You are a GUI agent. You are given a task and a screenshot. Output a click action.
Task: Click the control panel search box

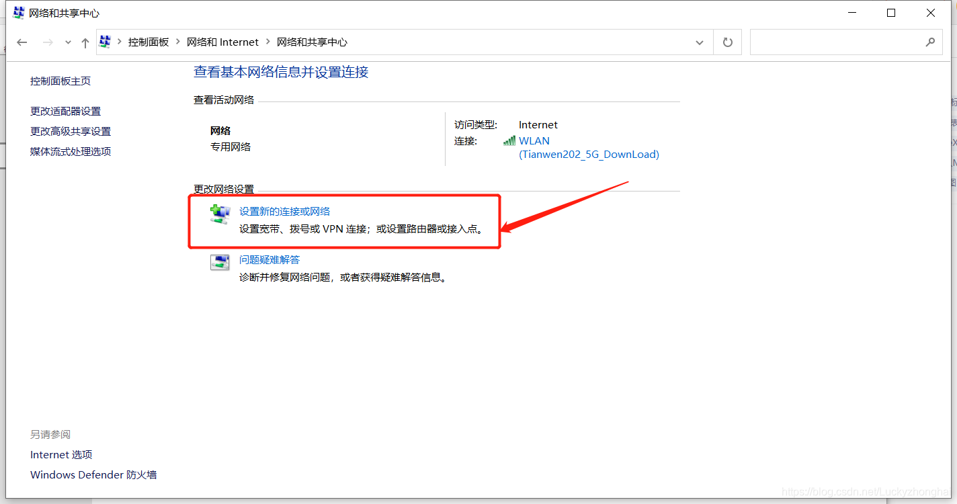point(845,42)
